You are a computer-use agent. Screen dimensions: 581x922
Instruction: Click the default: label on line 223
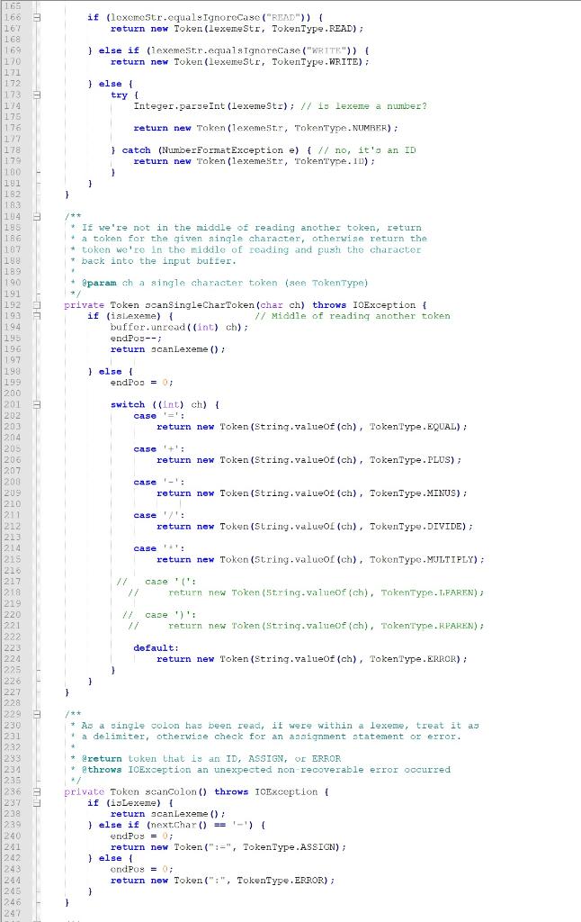pyautogui.click(x=156, y=648)
